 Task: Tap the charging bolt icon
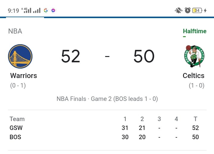pos(205,10)
